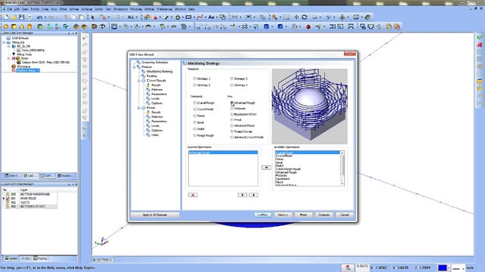
Task: Open the ALL selection filter dropdown
Action: pyautogui.click(x=133, y=17)
